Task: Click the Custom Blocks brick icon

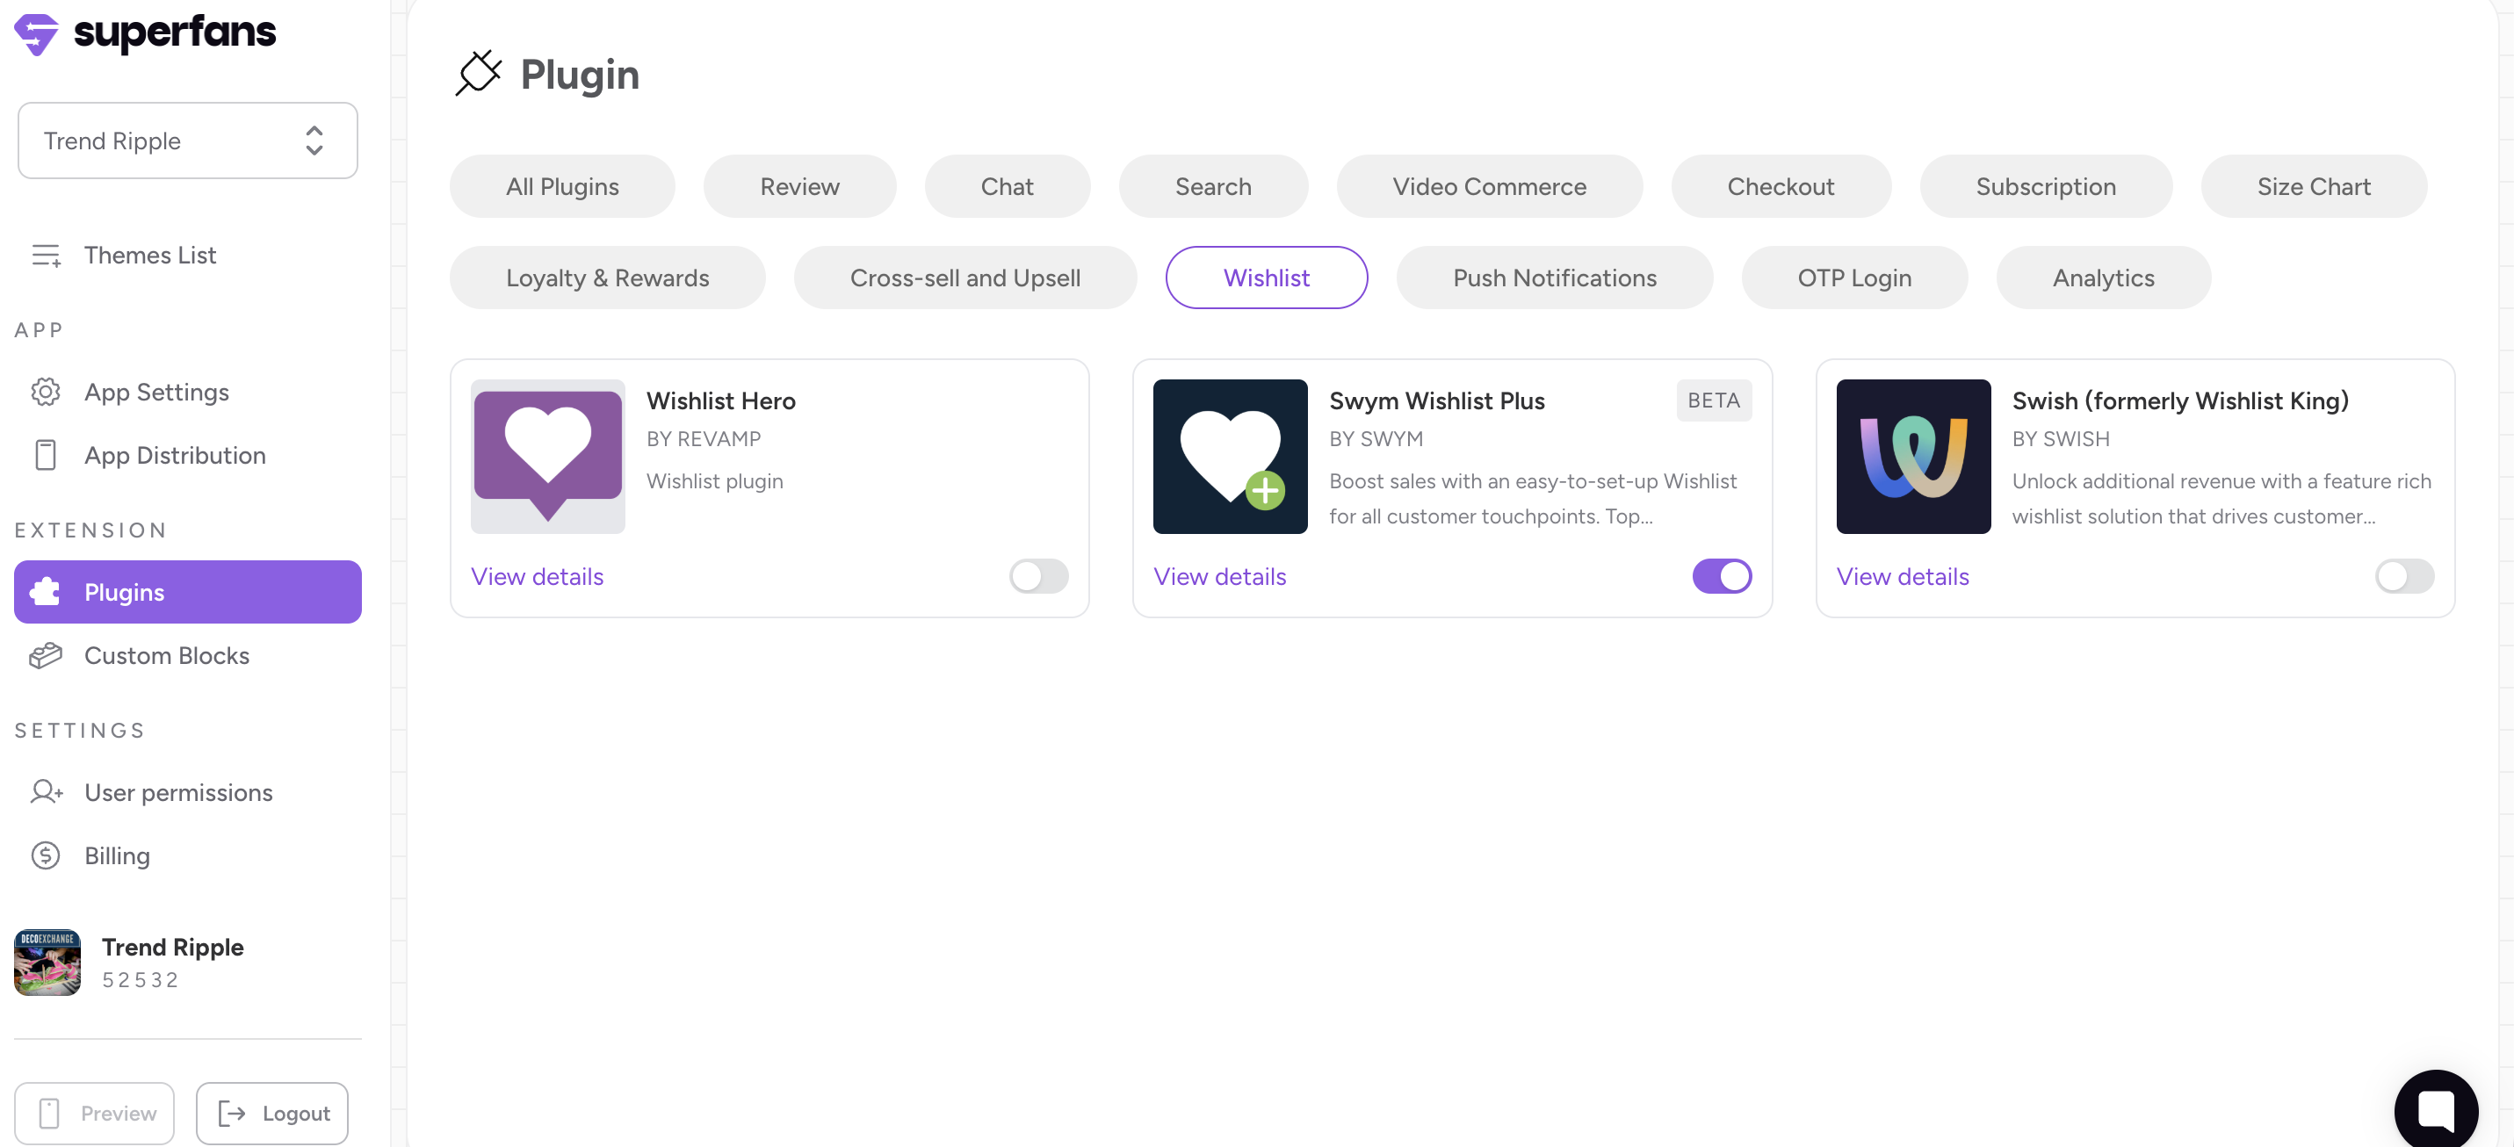Action: (x=46, y=655)
